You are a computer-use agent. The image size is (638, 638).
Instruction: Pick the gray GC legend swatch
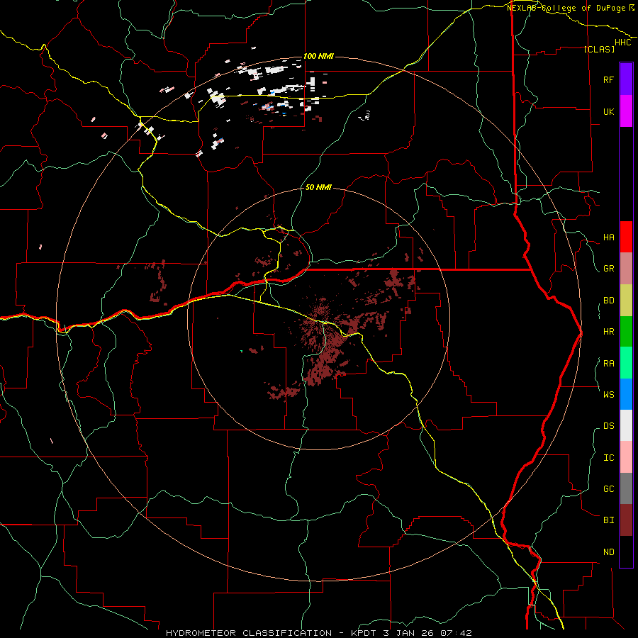pyautogui.click(x=626, y=488)
